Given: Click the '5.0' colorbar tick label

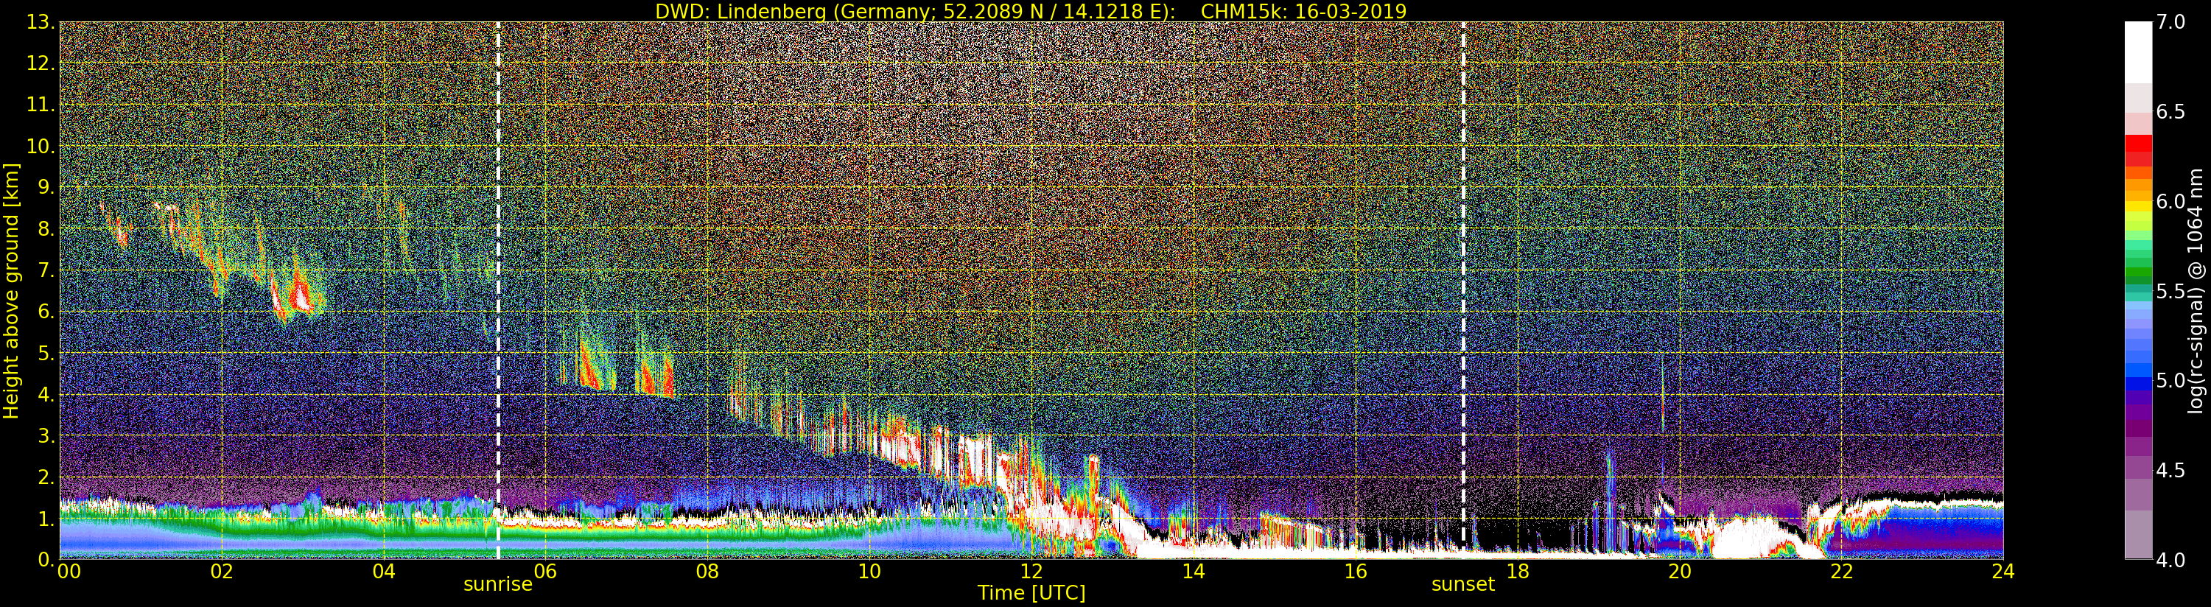Looking at the screenshot, I should click(2170, 380).
